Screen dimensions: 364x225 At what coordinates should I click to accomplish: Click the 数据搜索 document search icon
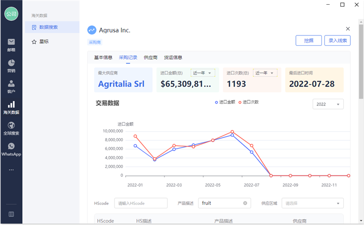pos(34,27)
